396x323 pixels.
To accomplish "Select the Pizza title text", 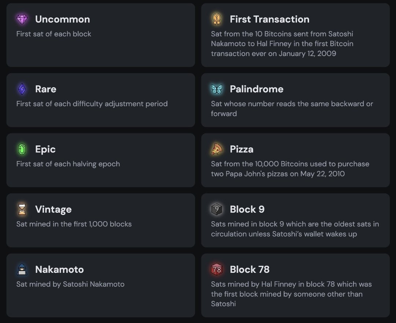I will pos(241,149).
